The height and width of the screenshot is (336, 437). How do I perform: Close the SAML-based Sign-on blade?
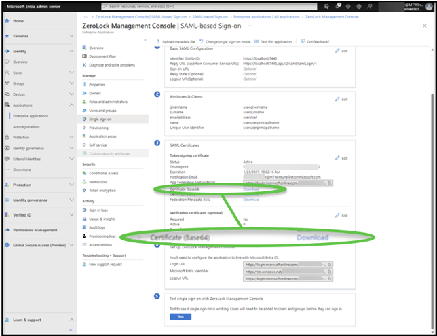pos(425,26)
